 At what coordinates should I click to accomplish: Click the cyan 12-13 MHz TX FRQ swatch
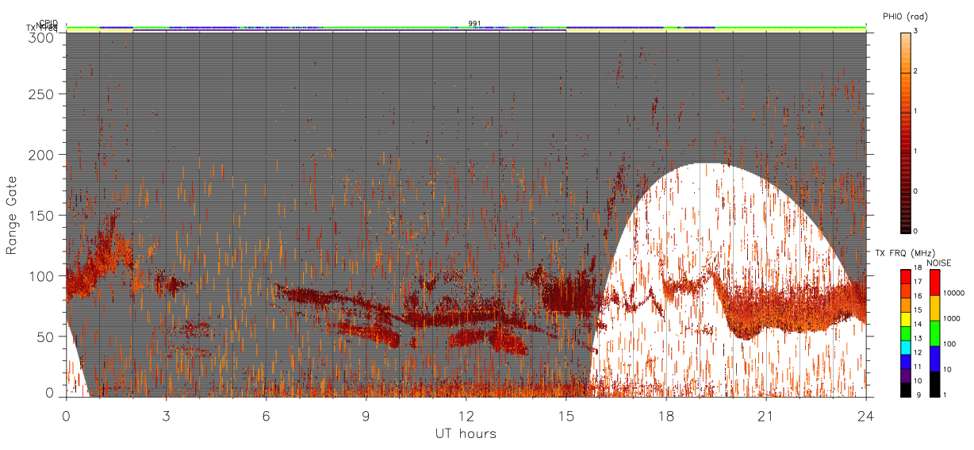[x=906, y=348]
